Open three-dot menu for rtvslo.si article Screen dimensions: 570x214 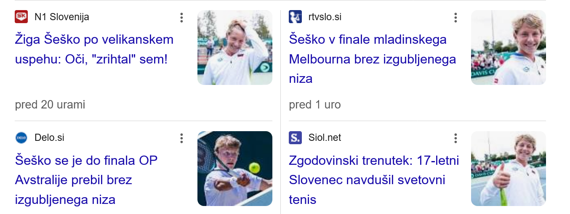pos(455,17)
